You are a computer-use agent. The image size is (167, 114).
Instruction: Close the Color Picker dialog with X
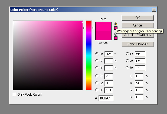point(154,10)
